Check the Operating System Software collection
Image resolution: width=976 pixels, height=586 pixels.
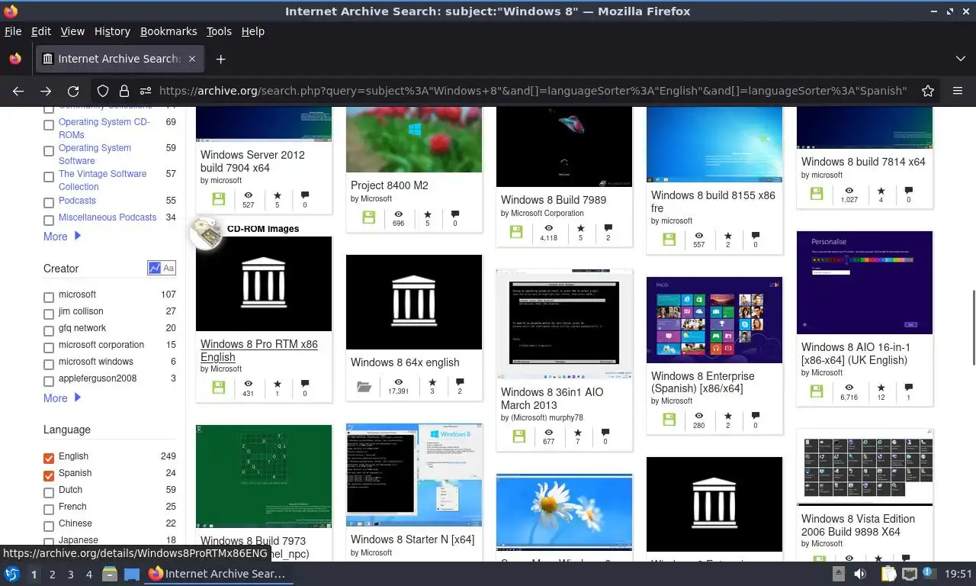49,151
